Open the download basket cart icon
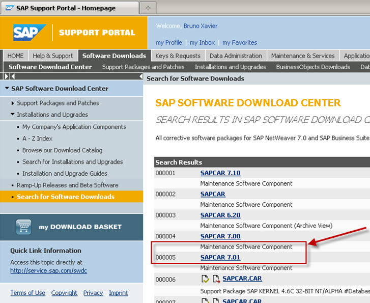 pos(23,227)
